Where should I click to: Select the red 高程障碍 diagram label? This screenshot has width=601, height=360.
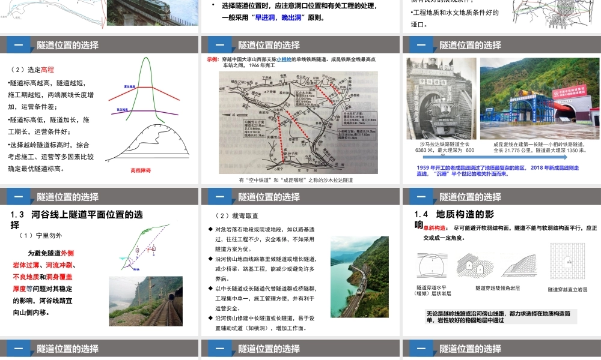pos(141,170)
